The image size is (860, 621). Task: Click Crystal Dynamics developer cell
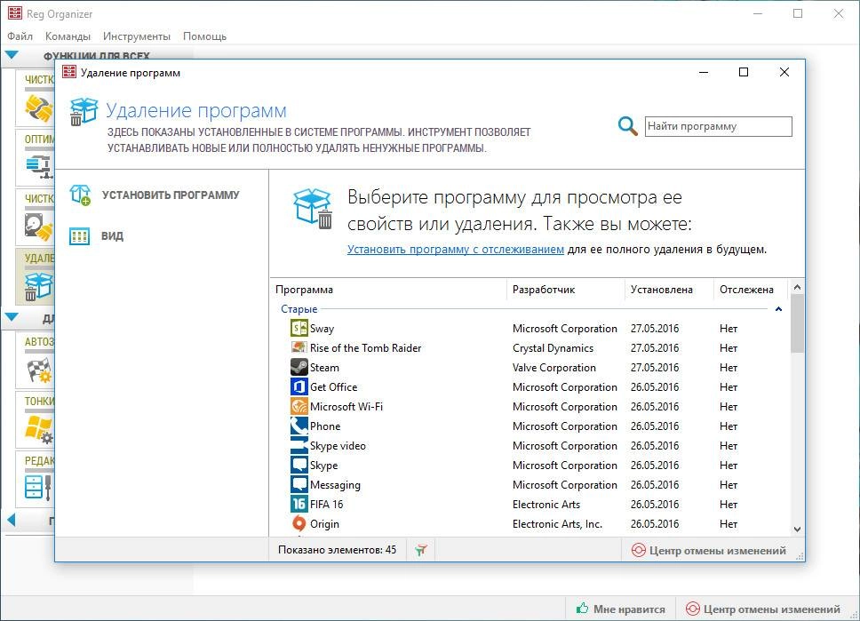[553, 348]
